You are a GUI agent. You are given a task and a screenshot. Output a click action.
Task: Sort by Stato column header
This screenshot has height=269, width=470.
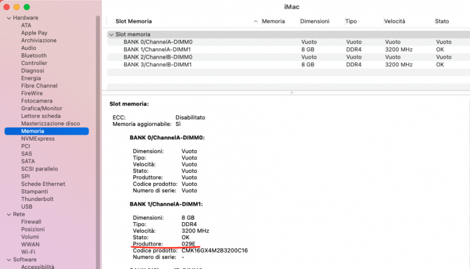click(442, 21)
